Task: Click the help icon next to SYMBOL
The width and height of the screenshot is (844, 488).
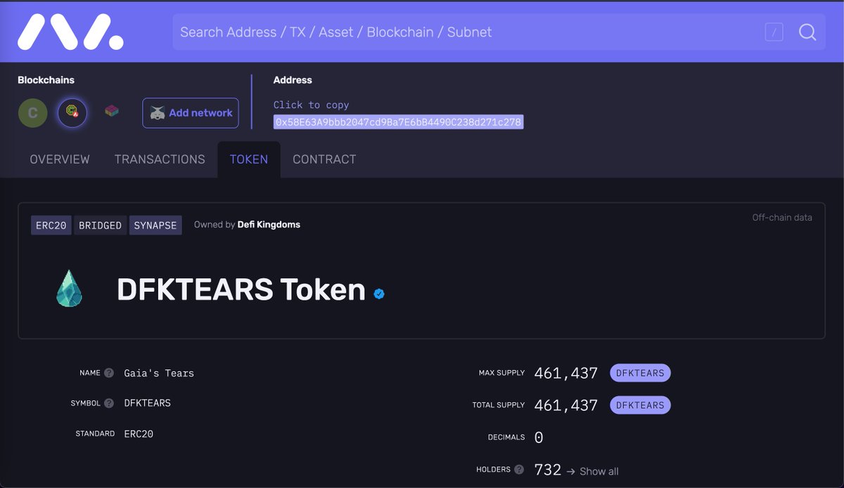Action: 109,403
